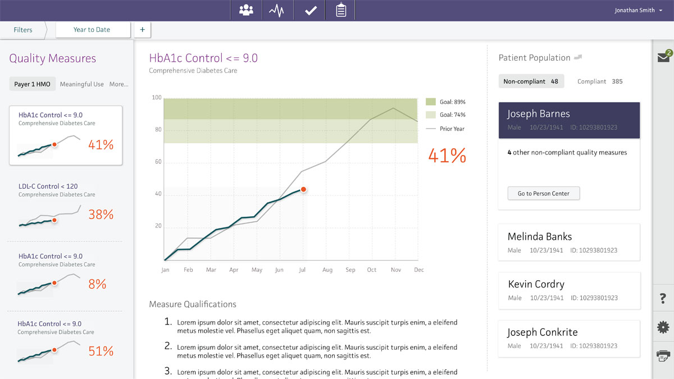The height and width of the screenshot is (379, 674).
Task: Open the clipboard report icon in top bar
Action: [341, 11]
